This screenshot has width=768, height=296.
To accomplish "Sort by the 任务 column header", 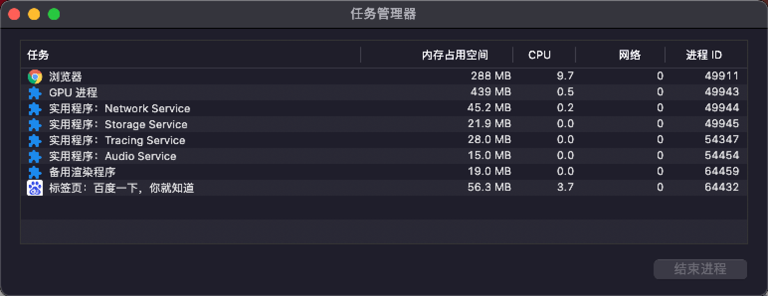I will 191,55.
